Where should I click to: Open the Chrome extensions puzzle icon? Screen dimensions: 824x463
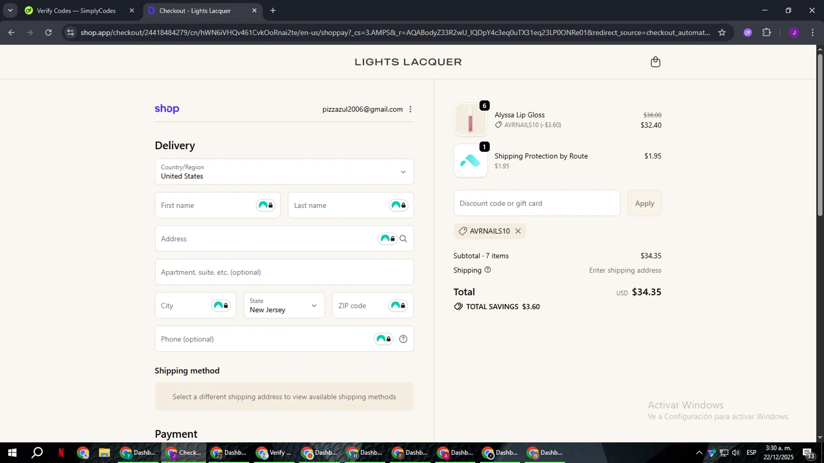(767, 32)
